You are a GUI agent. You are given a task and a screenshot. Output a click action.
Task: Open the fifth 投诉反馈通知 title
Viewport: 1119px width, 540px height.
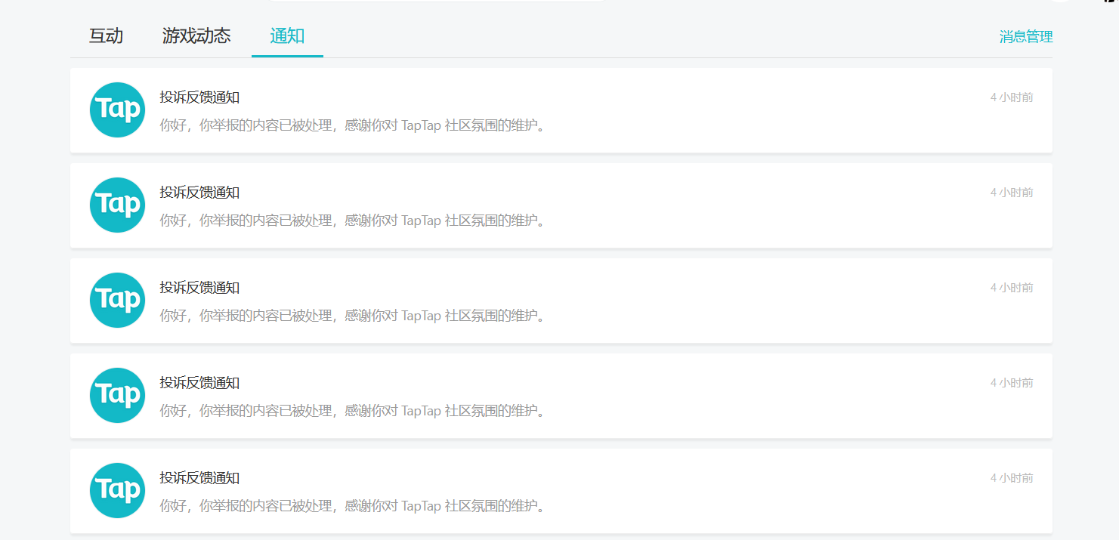tap(199, 478)
